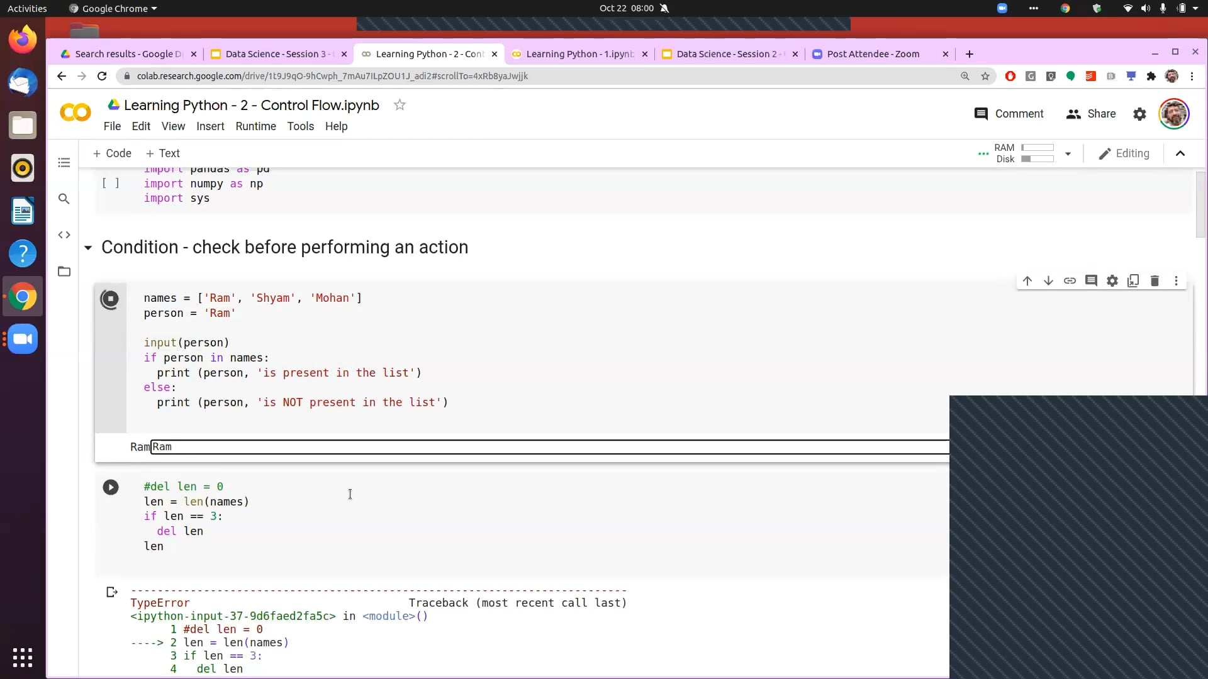Click the Comment button

pyautogui.click(x=1009, y=114)
